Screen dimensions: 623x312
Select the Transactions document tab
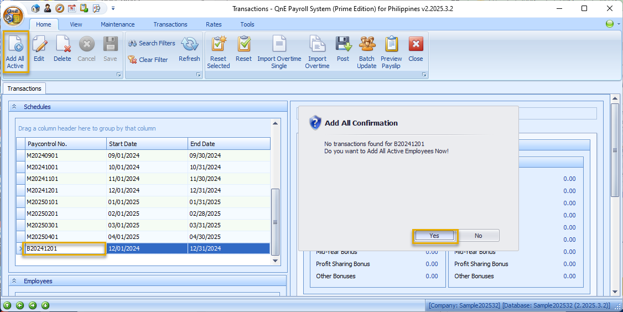(x=24, y=89)
